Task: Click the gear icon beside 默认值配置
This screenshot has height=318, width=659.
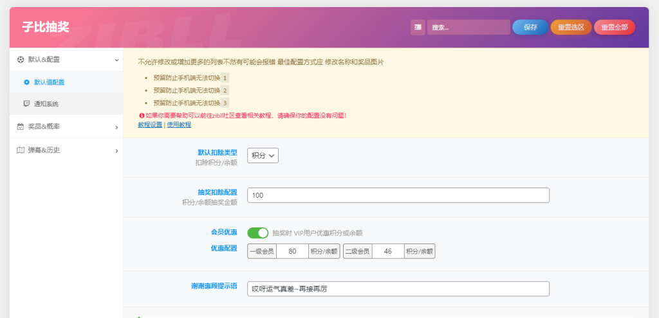Action: click(26, 82)
